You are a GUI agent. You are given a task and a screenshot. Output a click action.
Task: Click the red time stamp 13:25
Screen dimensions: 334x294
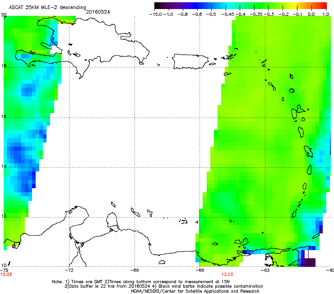(x=227, y=275)
